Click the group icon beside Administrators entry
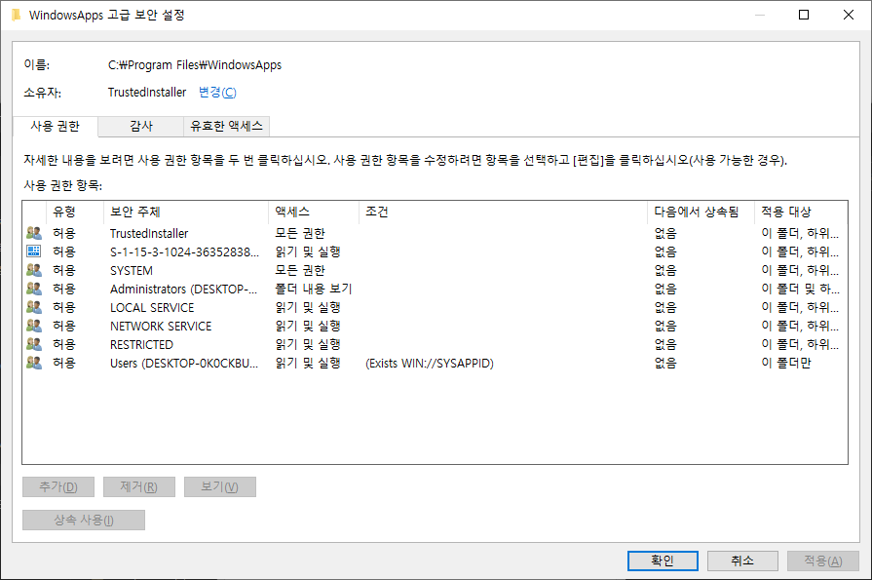The height and width of the screenshot is (580, 872). pos(34,289)
